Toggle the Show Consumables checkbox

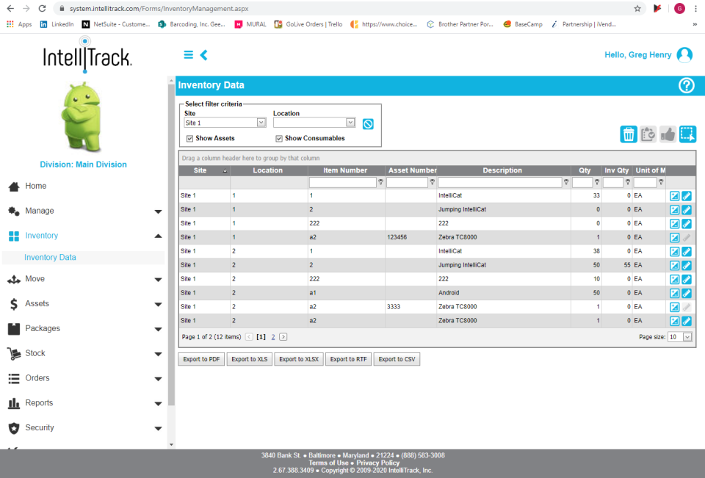[x=279, y=139]
